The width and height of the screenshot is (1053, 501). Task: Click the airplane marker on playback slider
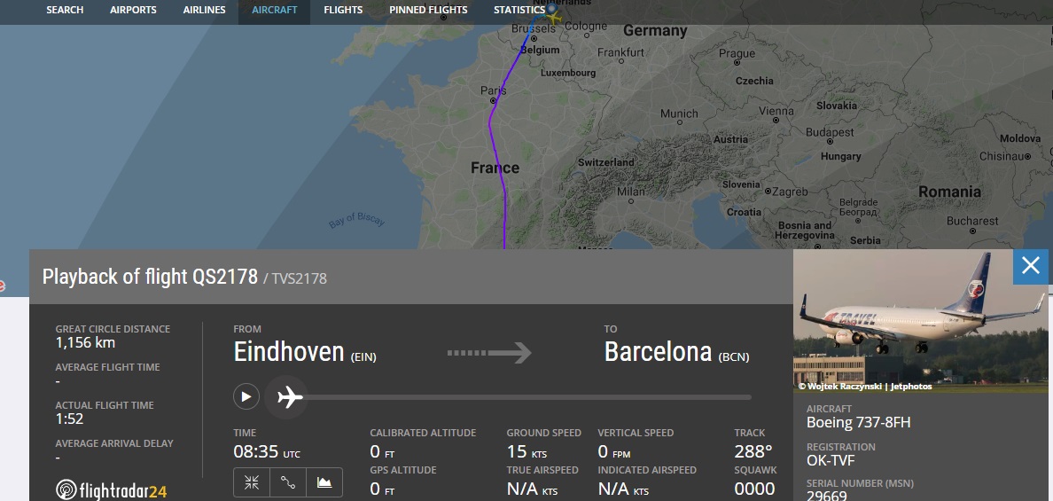[289, 396]
